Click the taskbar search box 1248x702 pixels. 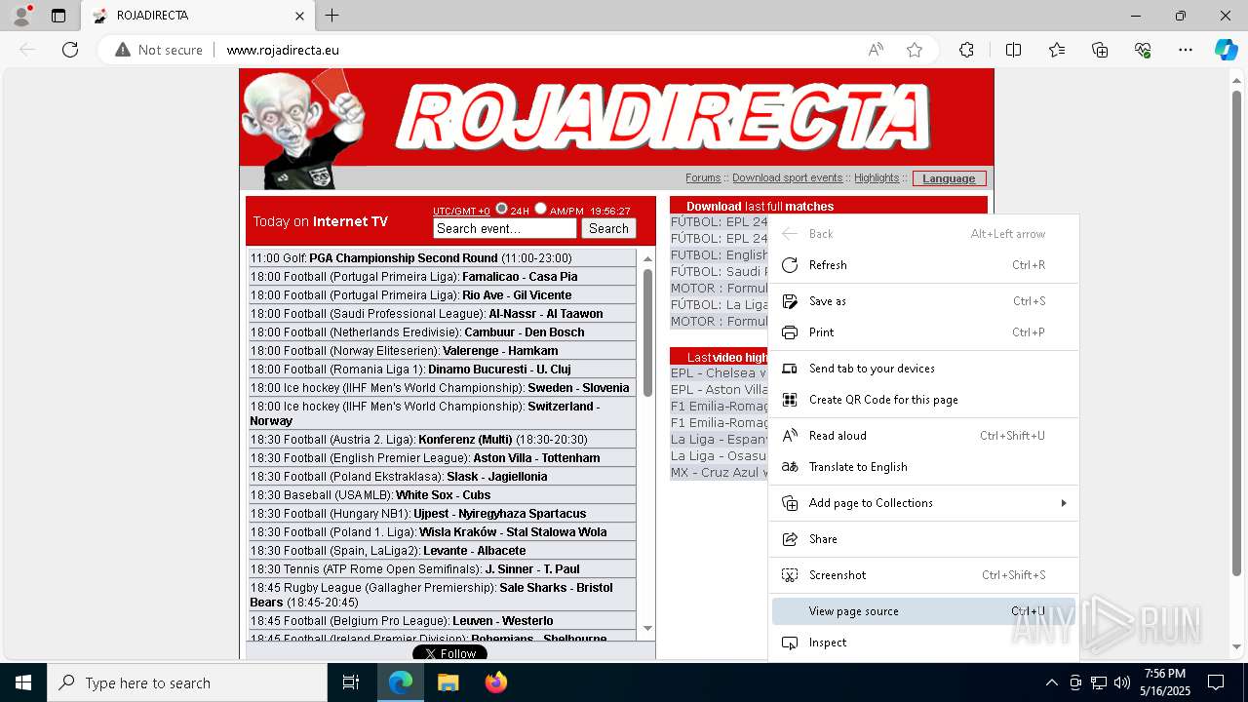pyautogui.click(x=187, y=682)
